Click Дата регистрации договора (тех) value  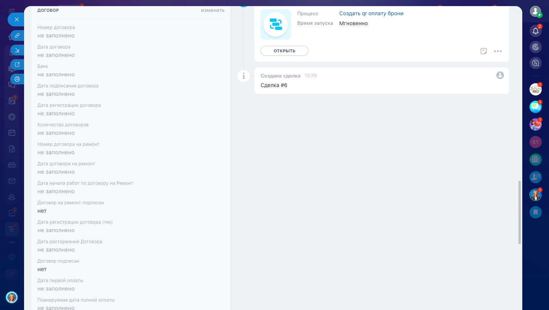[56, 230]
